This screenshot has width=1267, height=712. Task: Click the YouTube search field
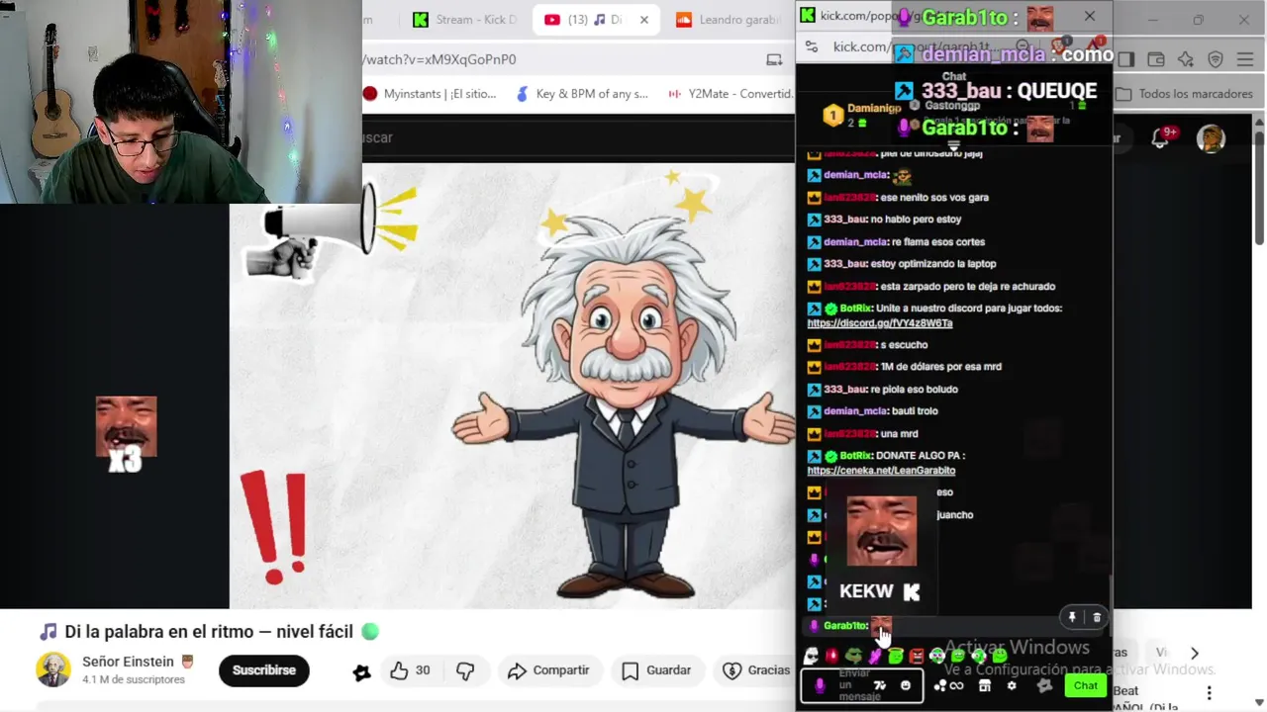click(579, 137)
